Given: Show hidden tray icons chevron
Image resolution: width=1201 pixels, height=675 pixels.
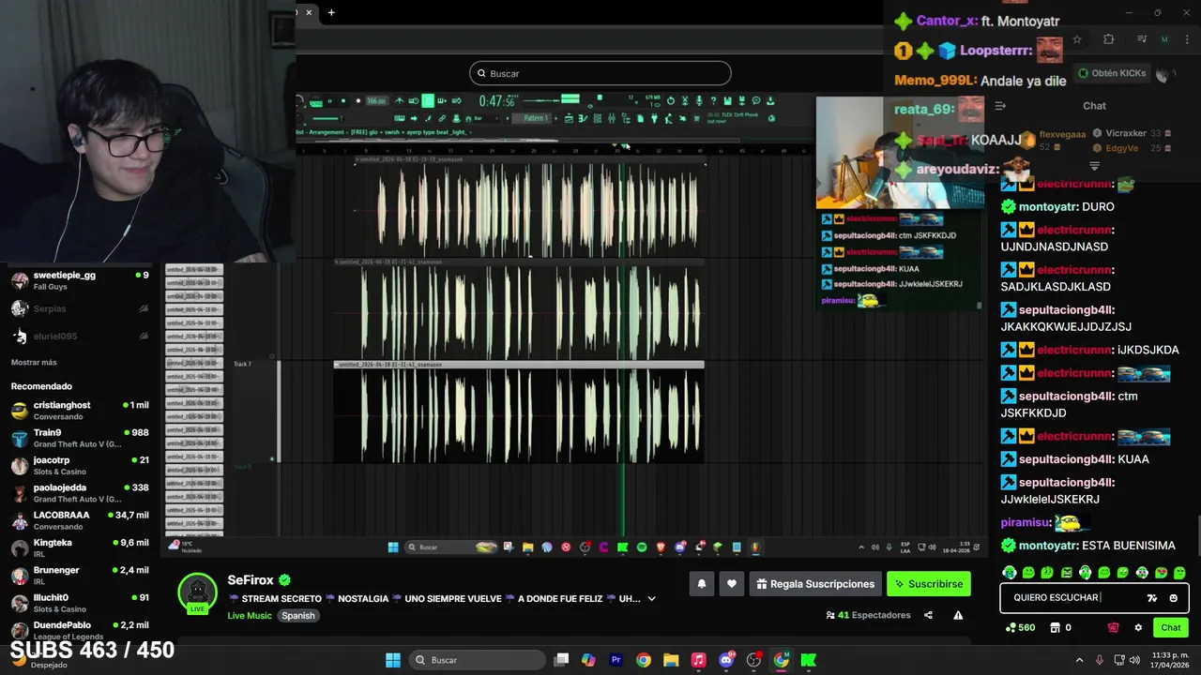Looking at the screenshot, I should point(1078,660).
